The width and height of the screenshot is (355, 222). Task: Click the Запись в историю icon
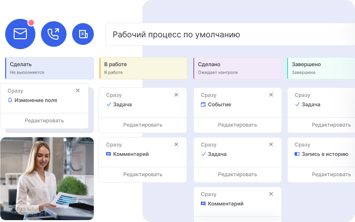click(297, 154)
